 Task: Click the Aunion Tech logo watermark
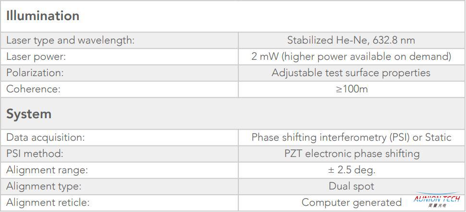[437, 200]
